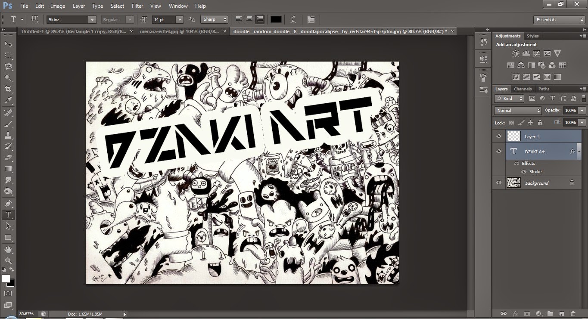Hide Layer 1 visibility eye
Viewport: 588px width, 319px height.
click(x=499, y=136)
